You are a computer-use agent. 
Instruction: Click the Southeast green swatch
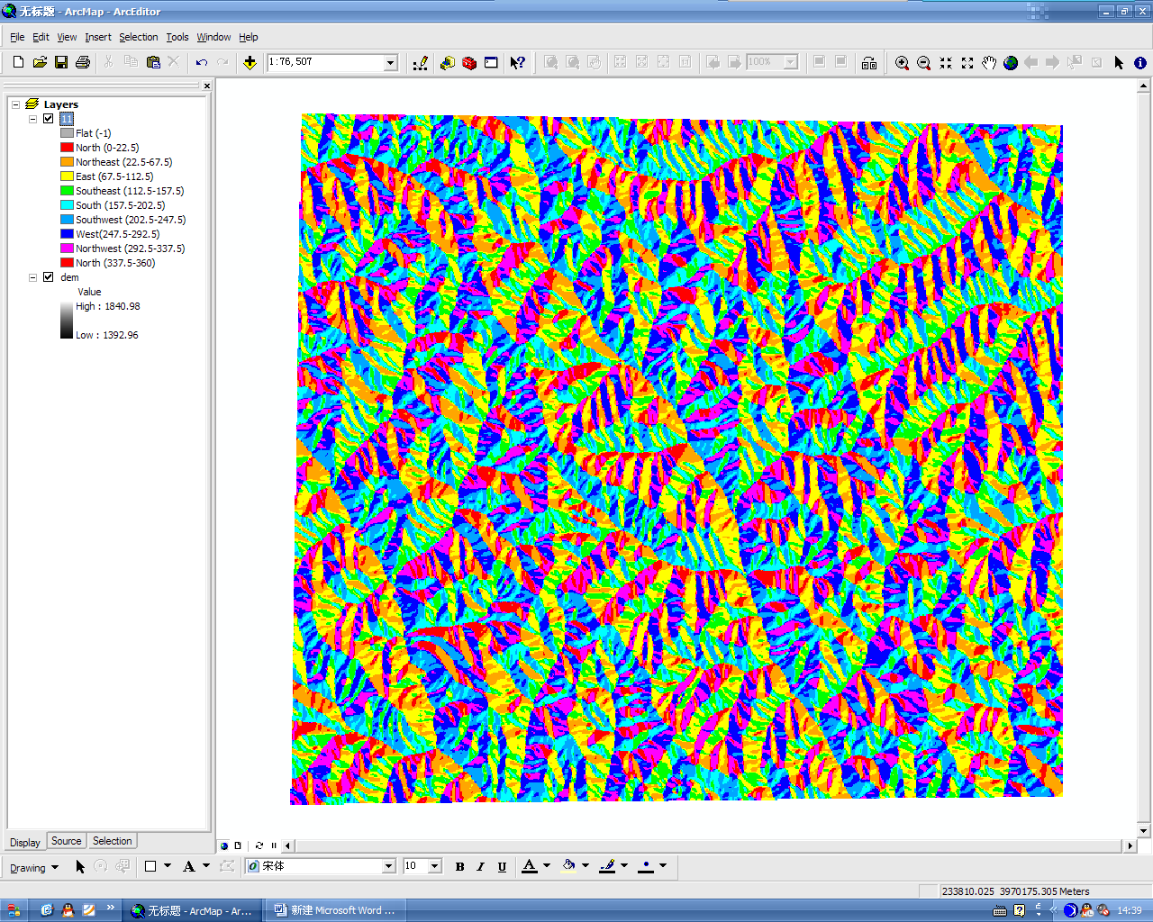pyautogui.click(x=67, y=191)
